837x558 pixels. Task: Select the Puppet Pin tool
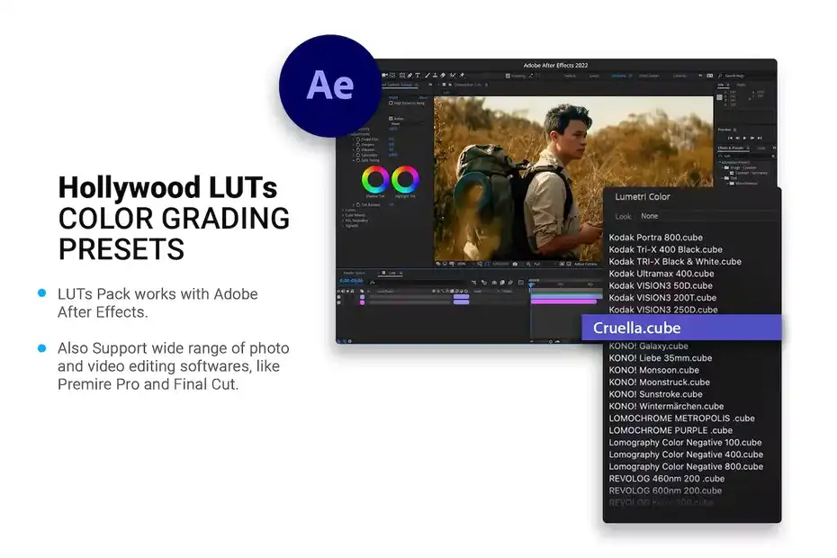pos(463,76)
